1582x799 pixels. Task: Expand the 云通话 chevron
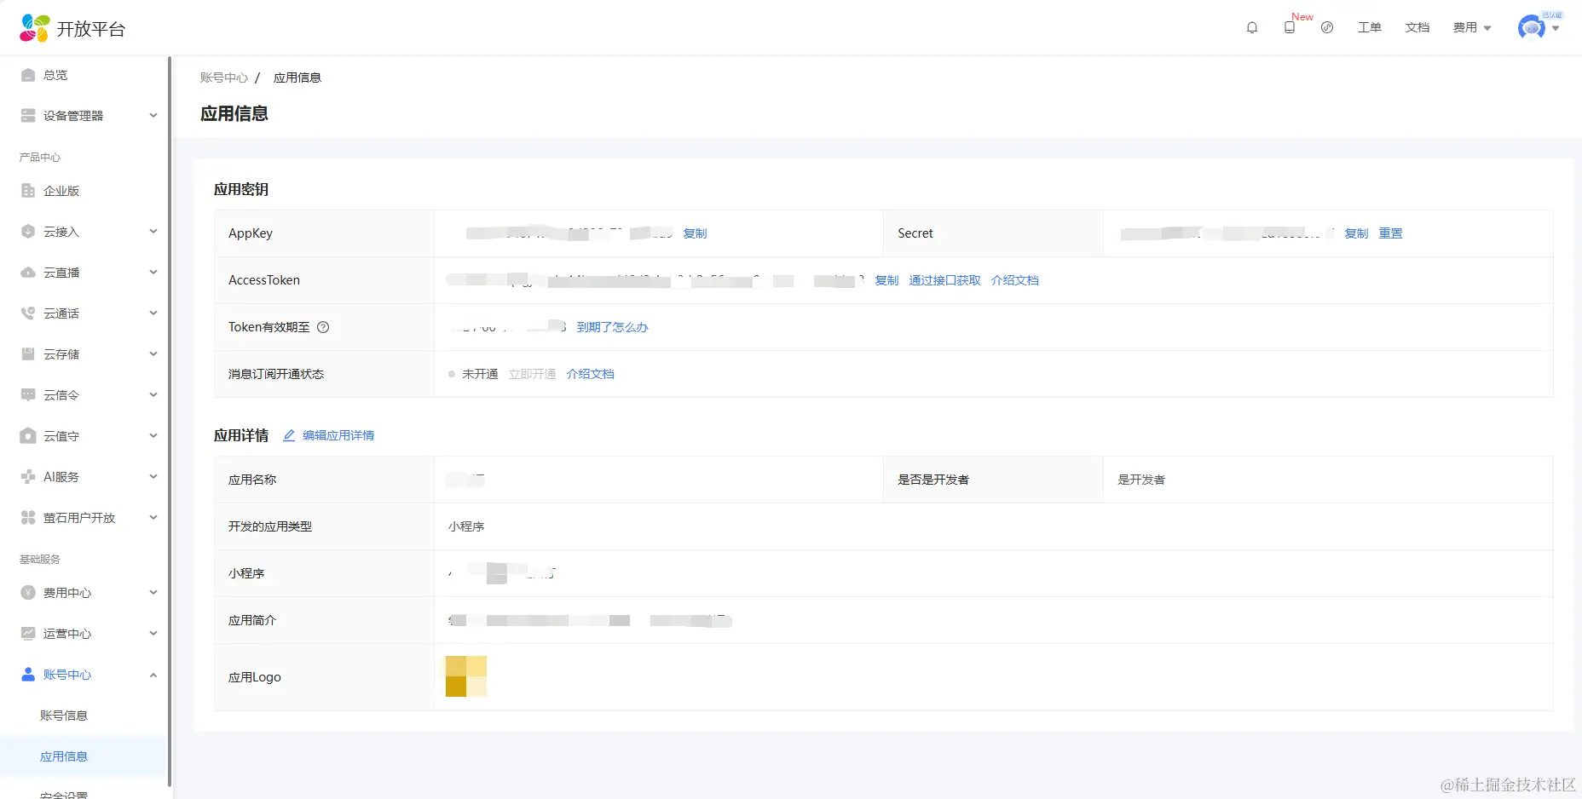pos(153,313)
